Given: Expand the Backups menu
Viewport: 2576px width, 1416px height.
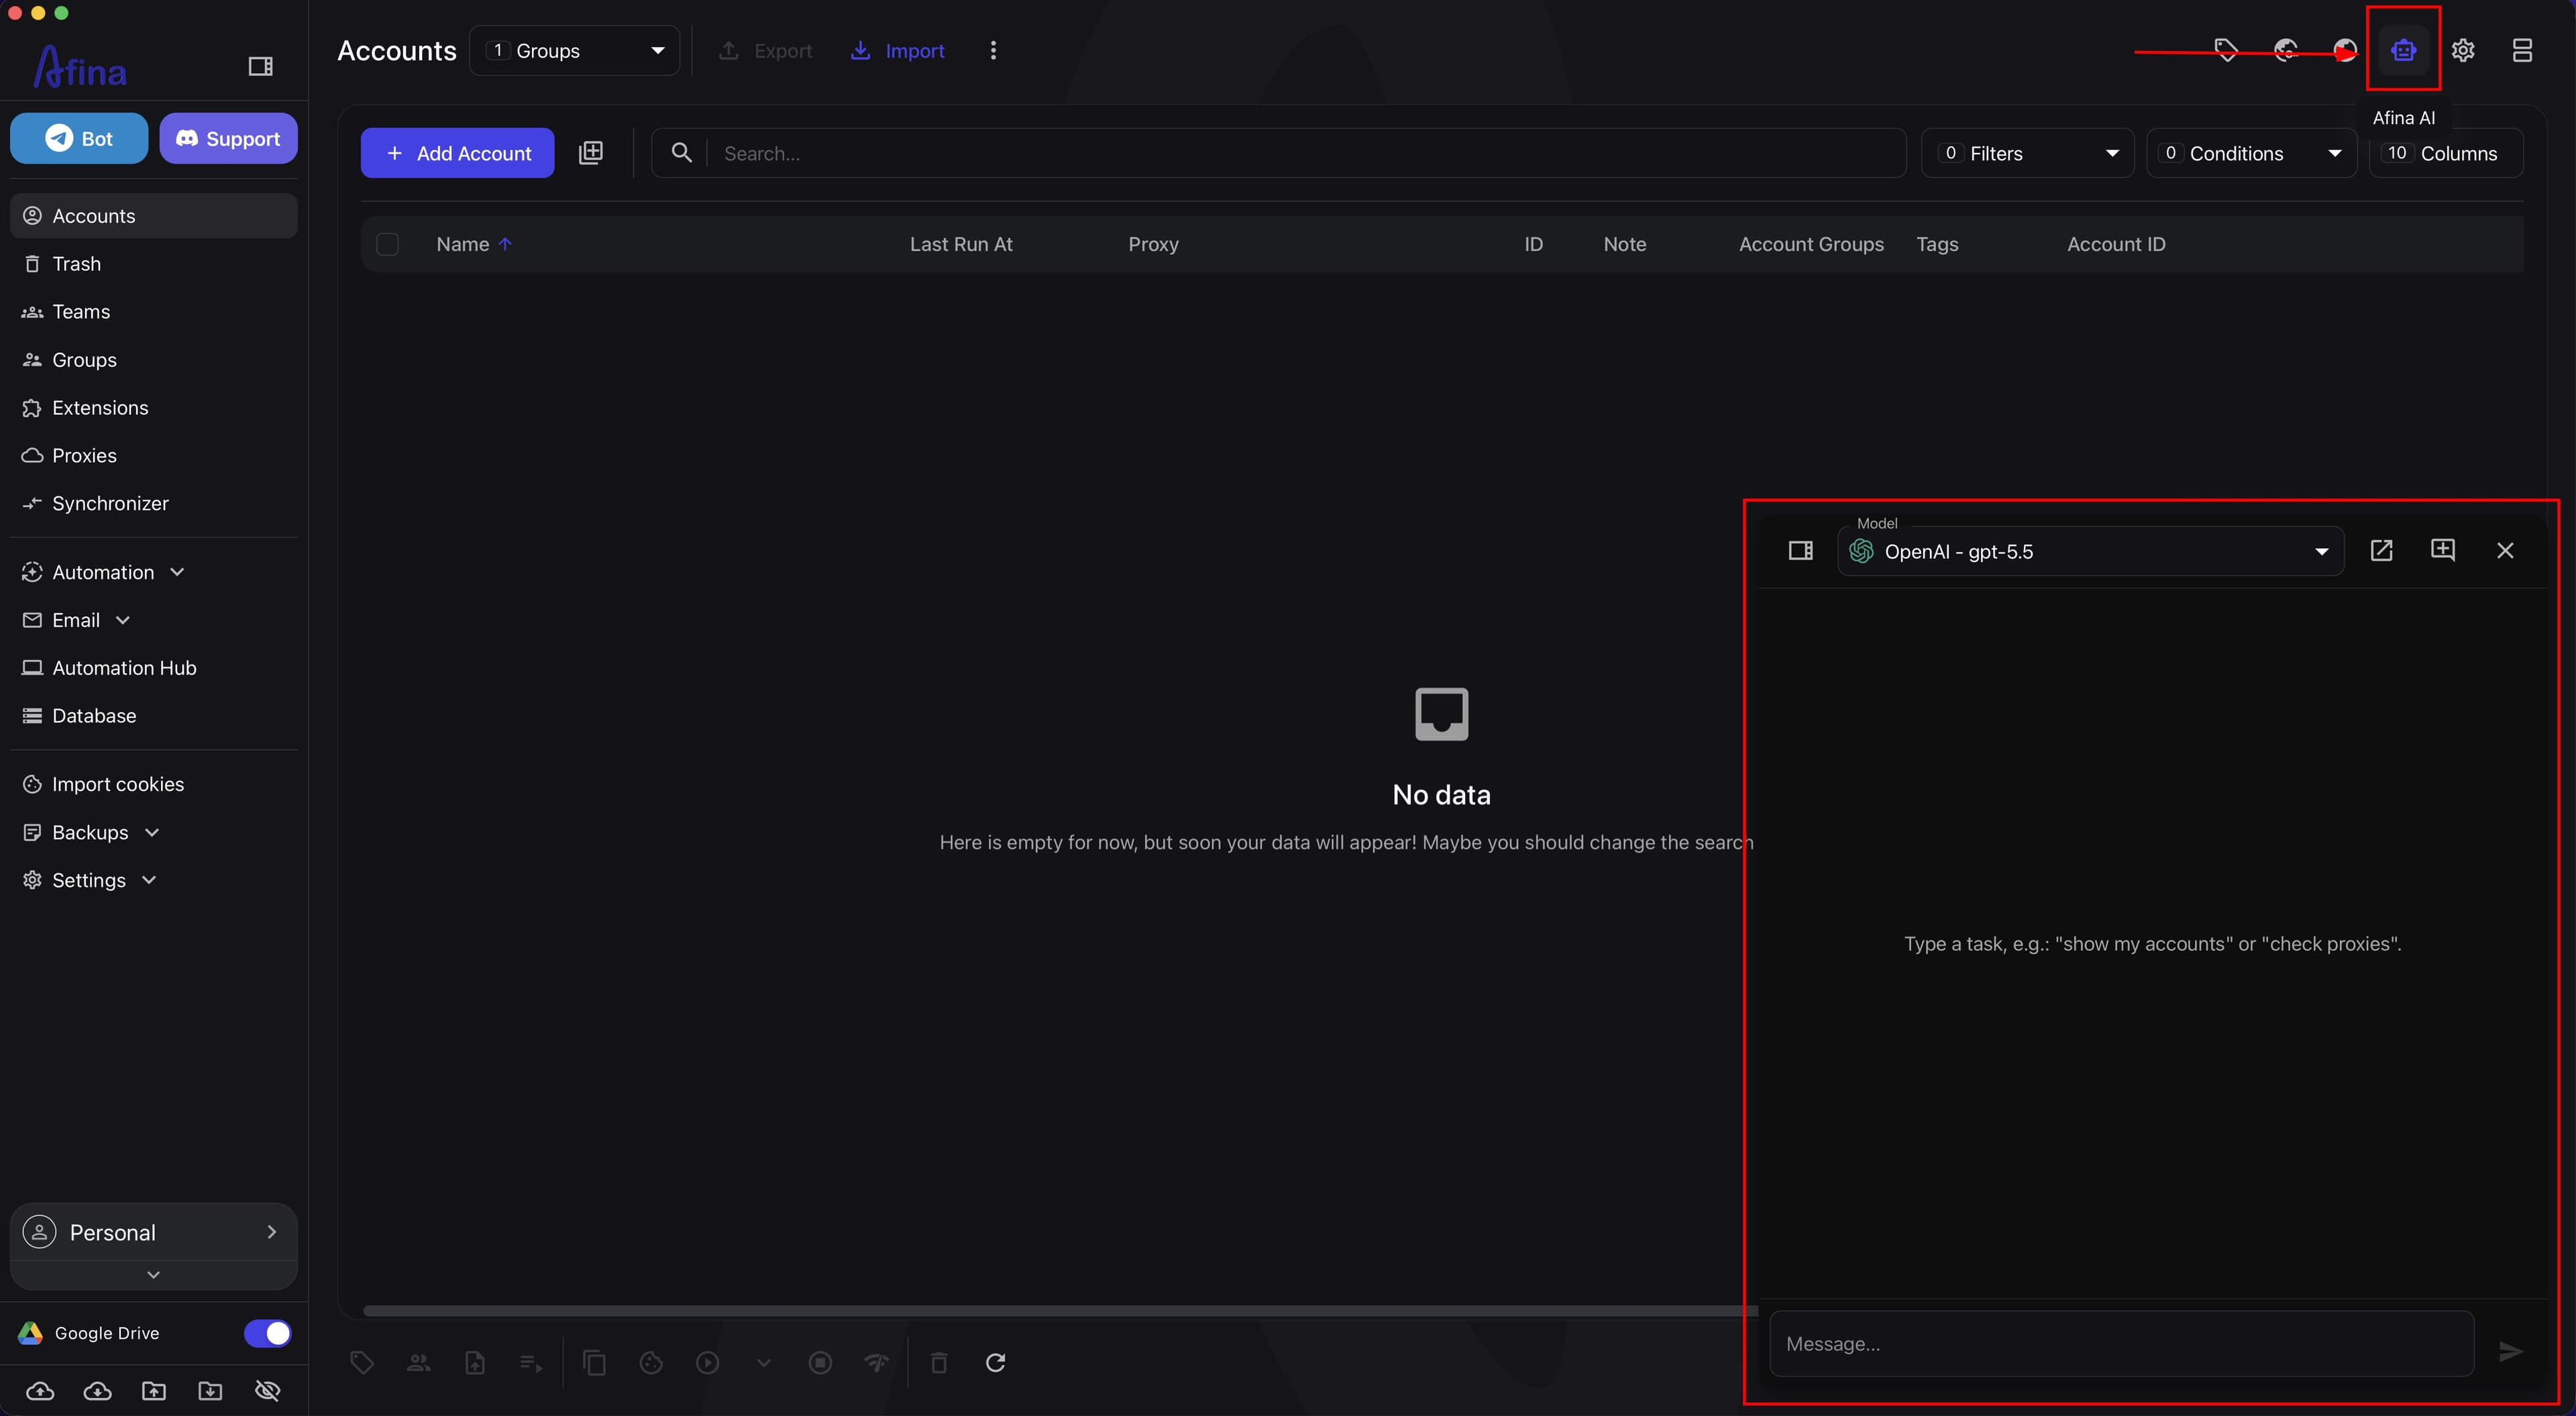Looking at the screenshot, I should (x=90, y=832).
